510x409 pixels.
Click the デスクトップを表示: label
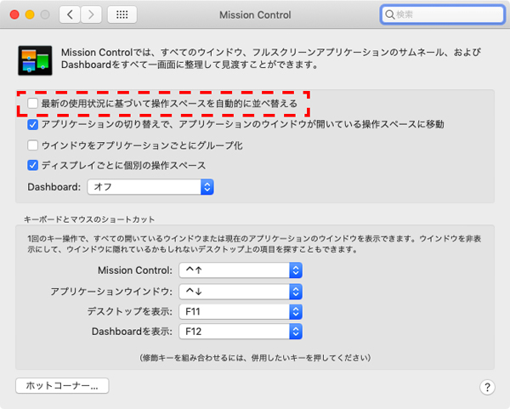point(130,312)
